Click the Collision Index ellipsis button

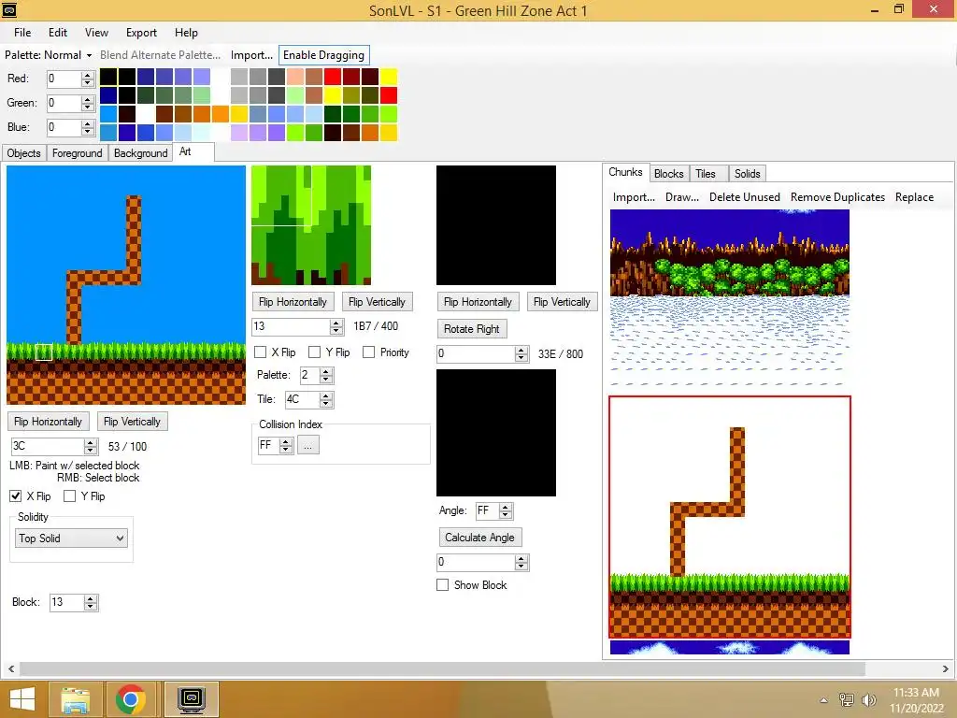point(308,446)
